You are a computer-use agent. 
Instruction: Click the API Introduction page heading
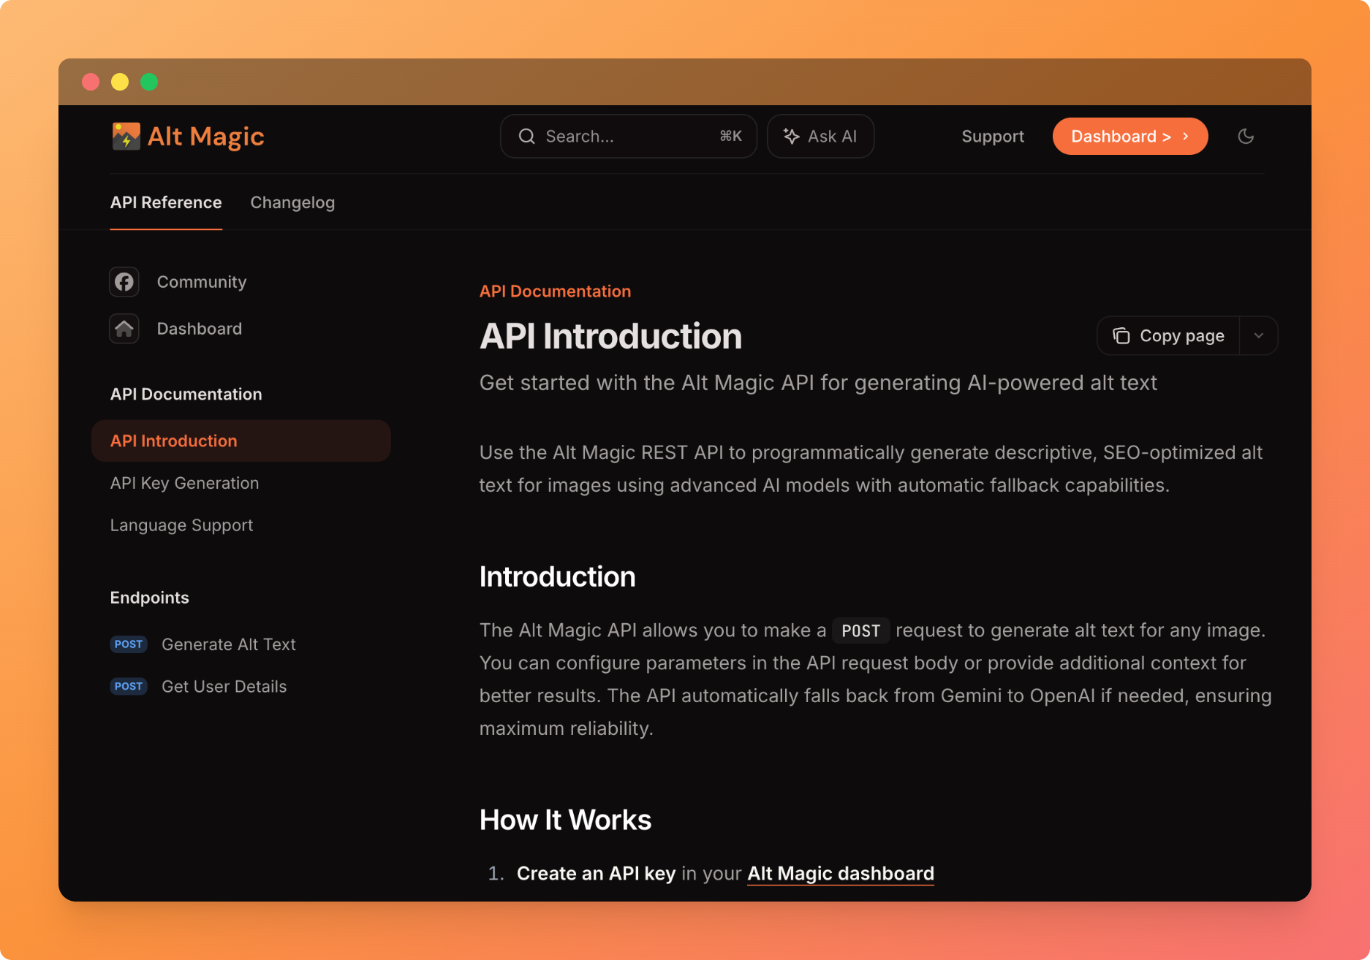[x=610, y=336]
